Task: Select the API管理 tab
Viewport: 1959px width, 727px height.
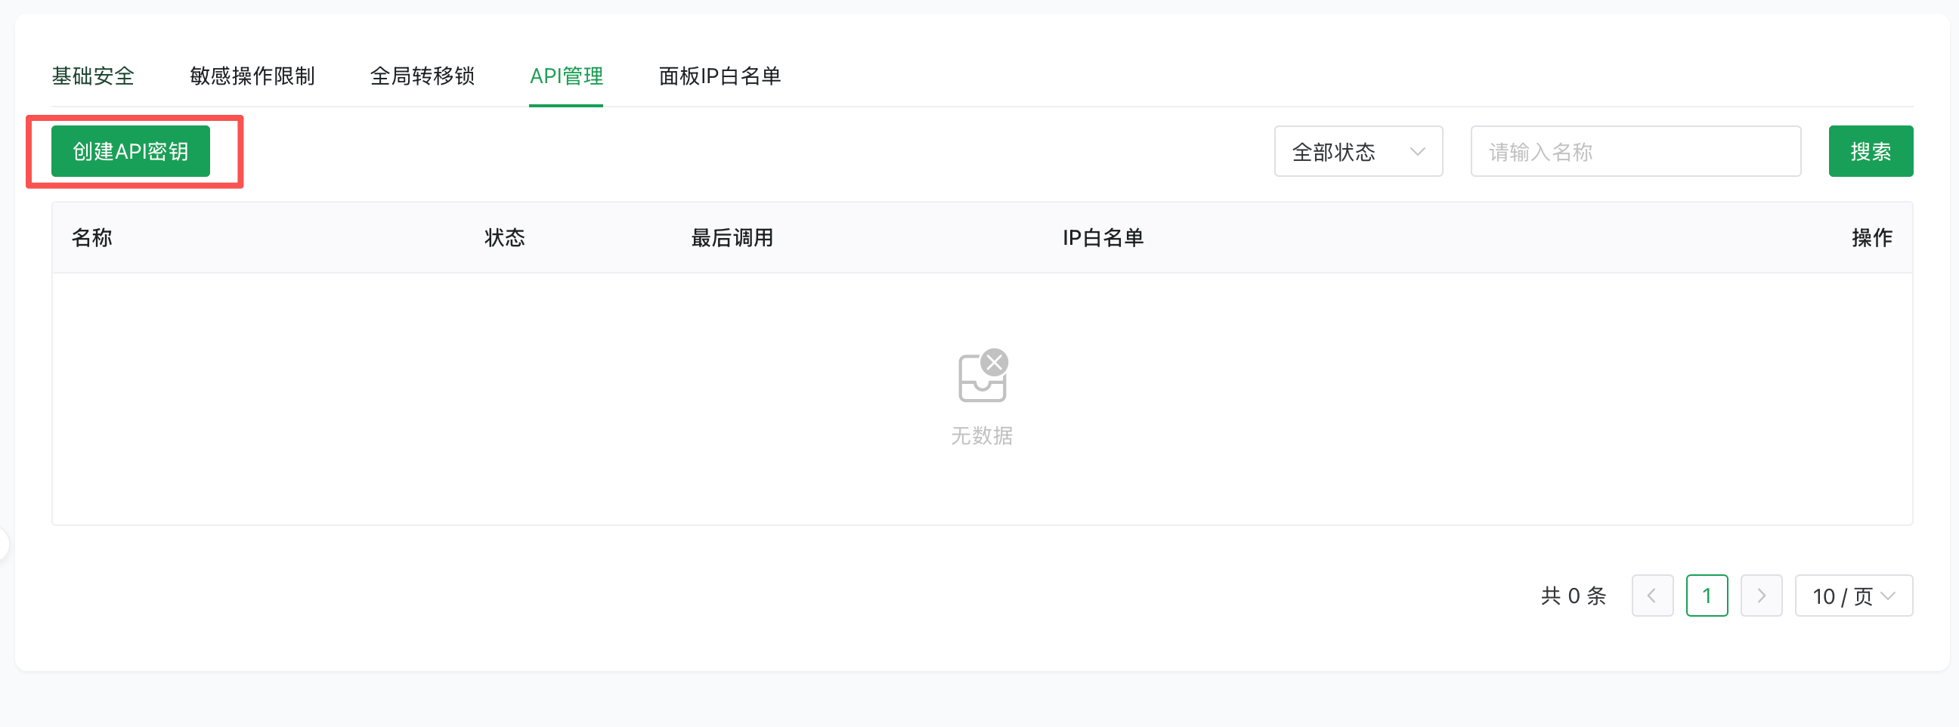Action: (567, 76)
